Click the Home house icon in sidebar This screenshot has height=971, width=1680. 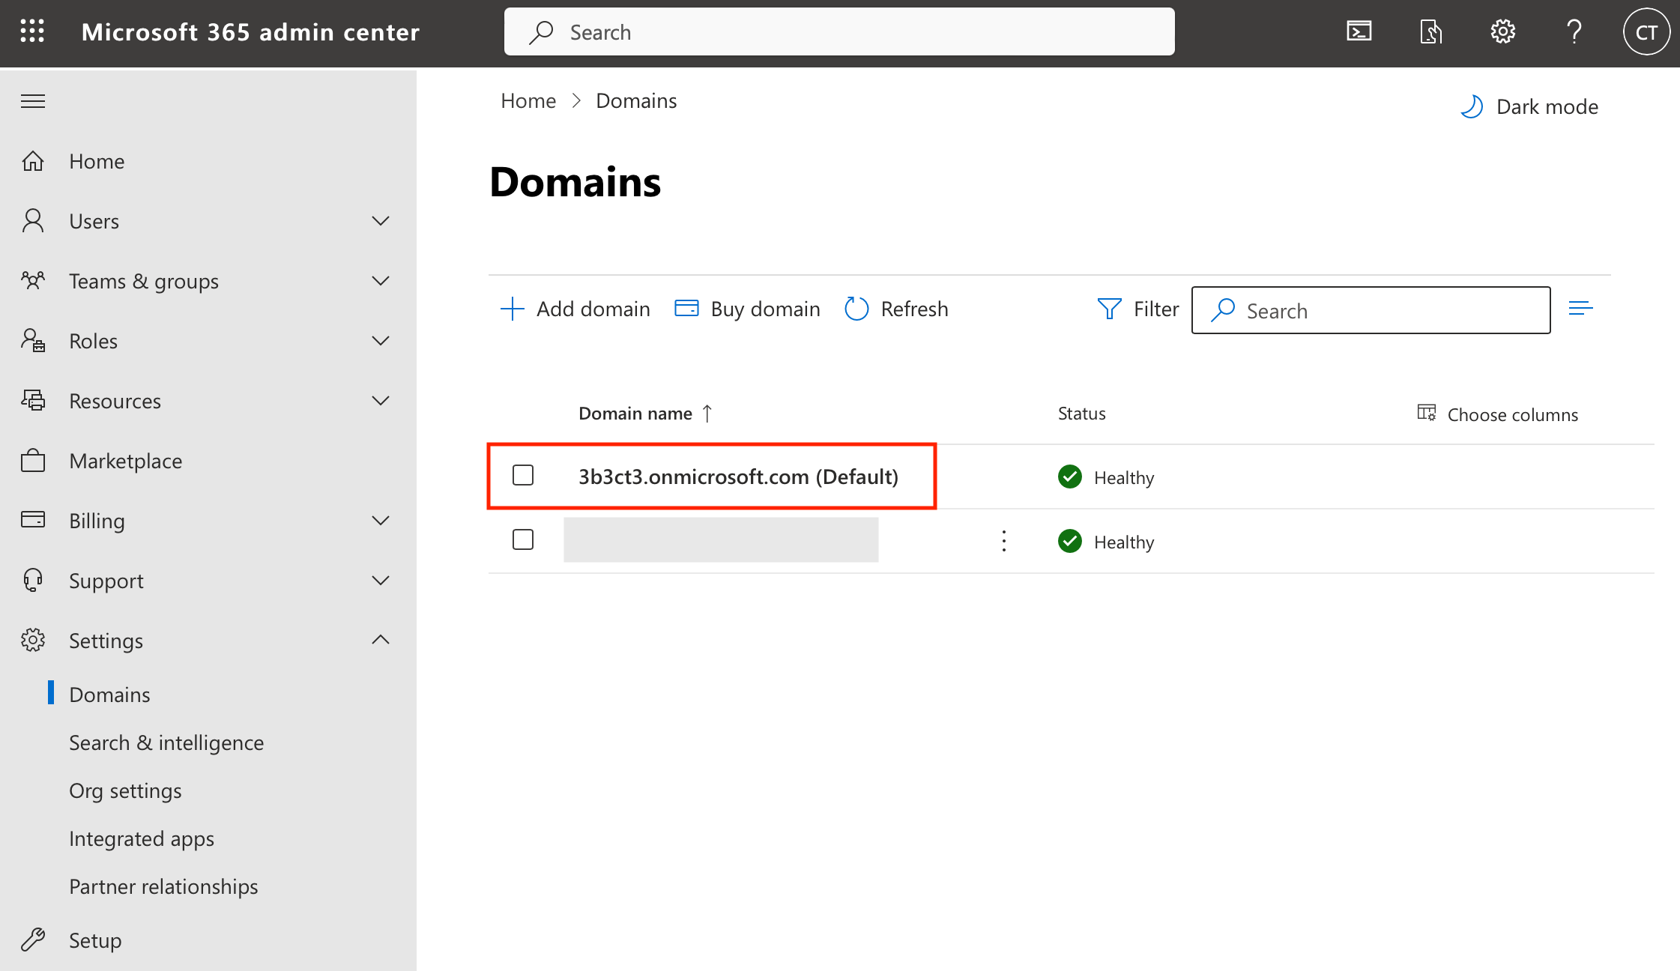click(x=33, y=161)
